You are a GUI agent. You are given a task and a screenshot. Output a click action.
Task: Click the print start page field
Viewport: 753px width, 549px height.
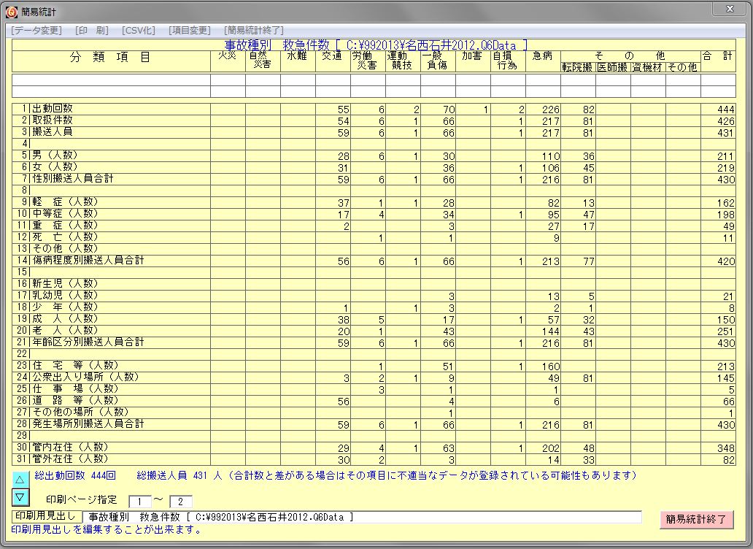139,502
